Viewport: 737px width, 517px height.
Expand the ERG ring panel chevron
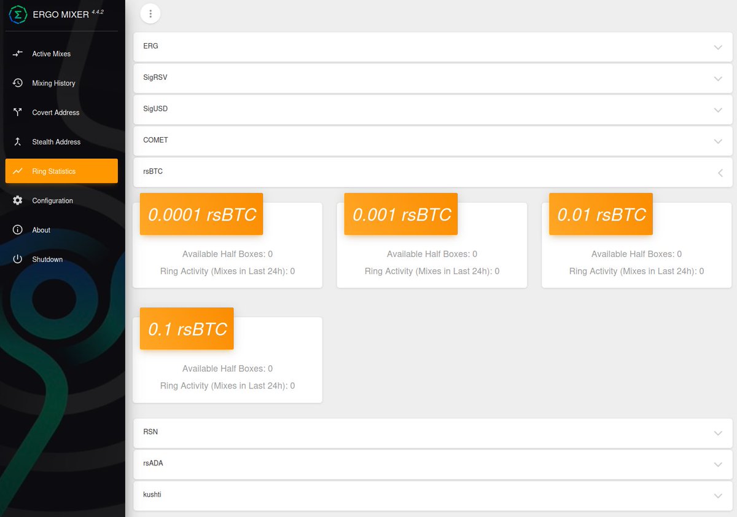[718, 47]
